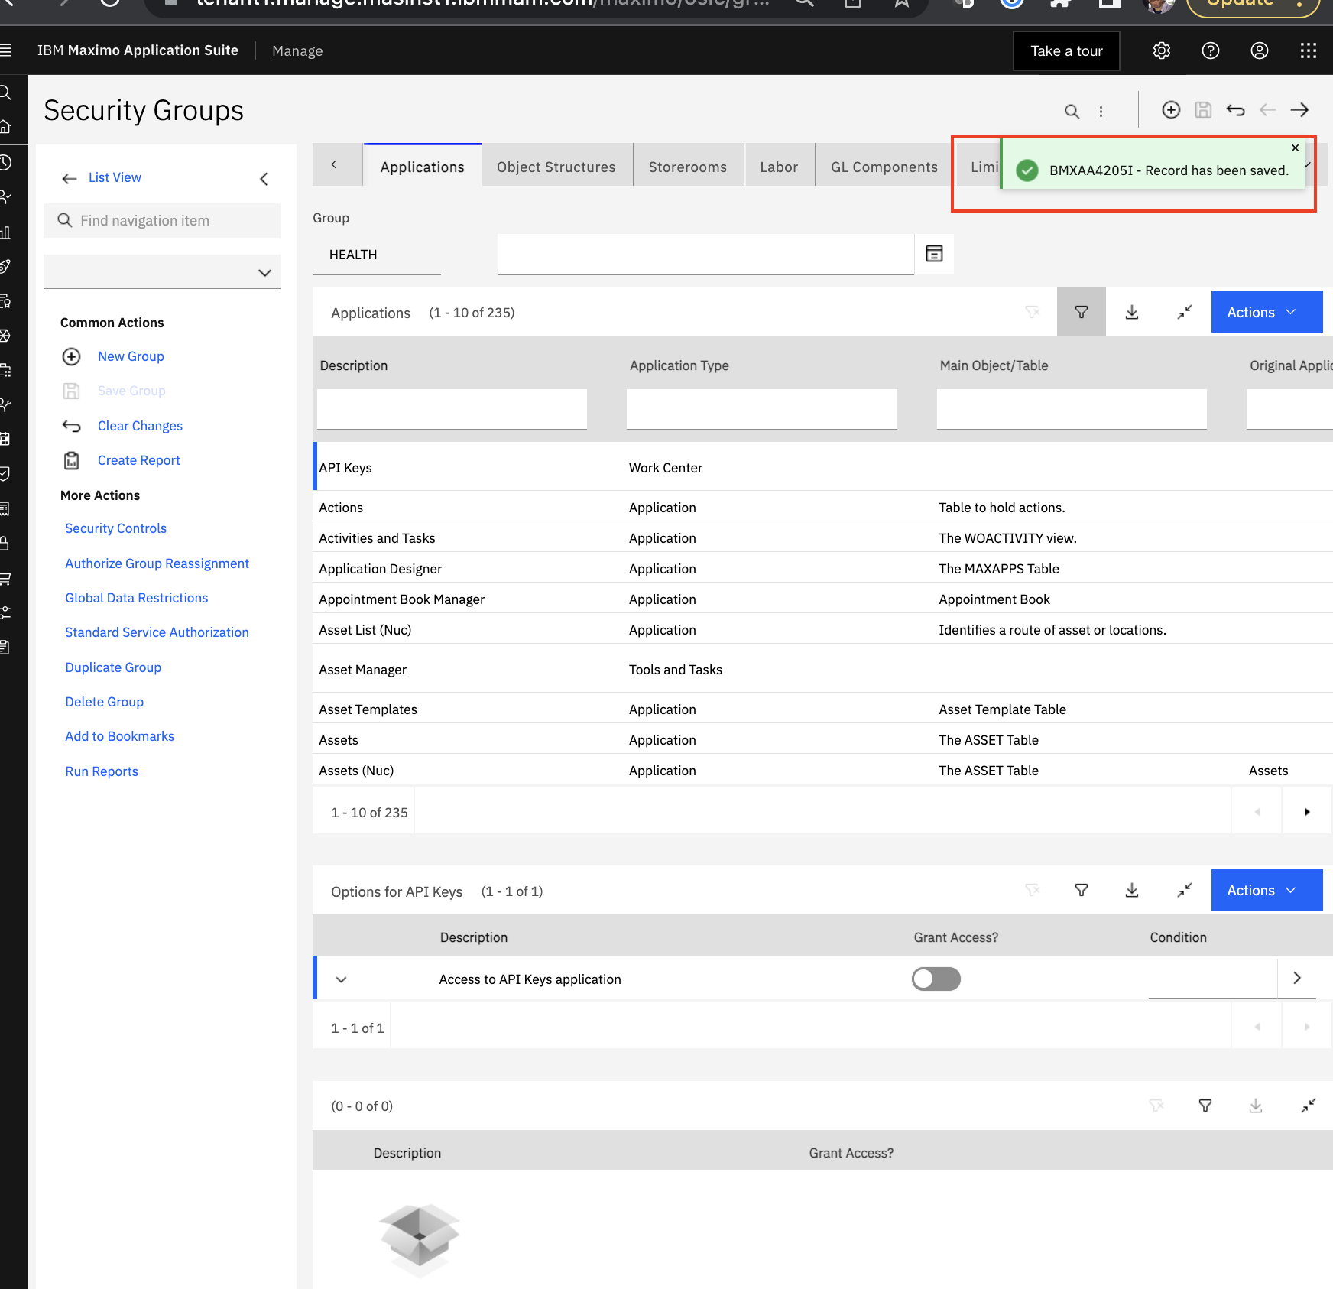Open Authorize Group Reassignment

click(157, 563)
